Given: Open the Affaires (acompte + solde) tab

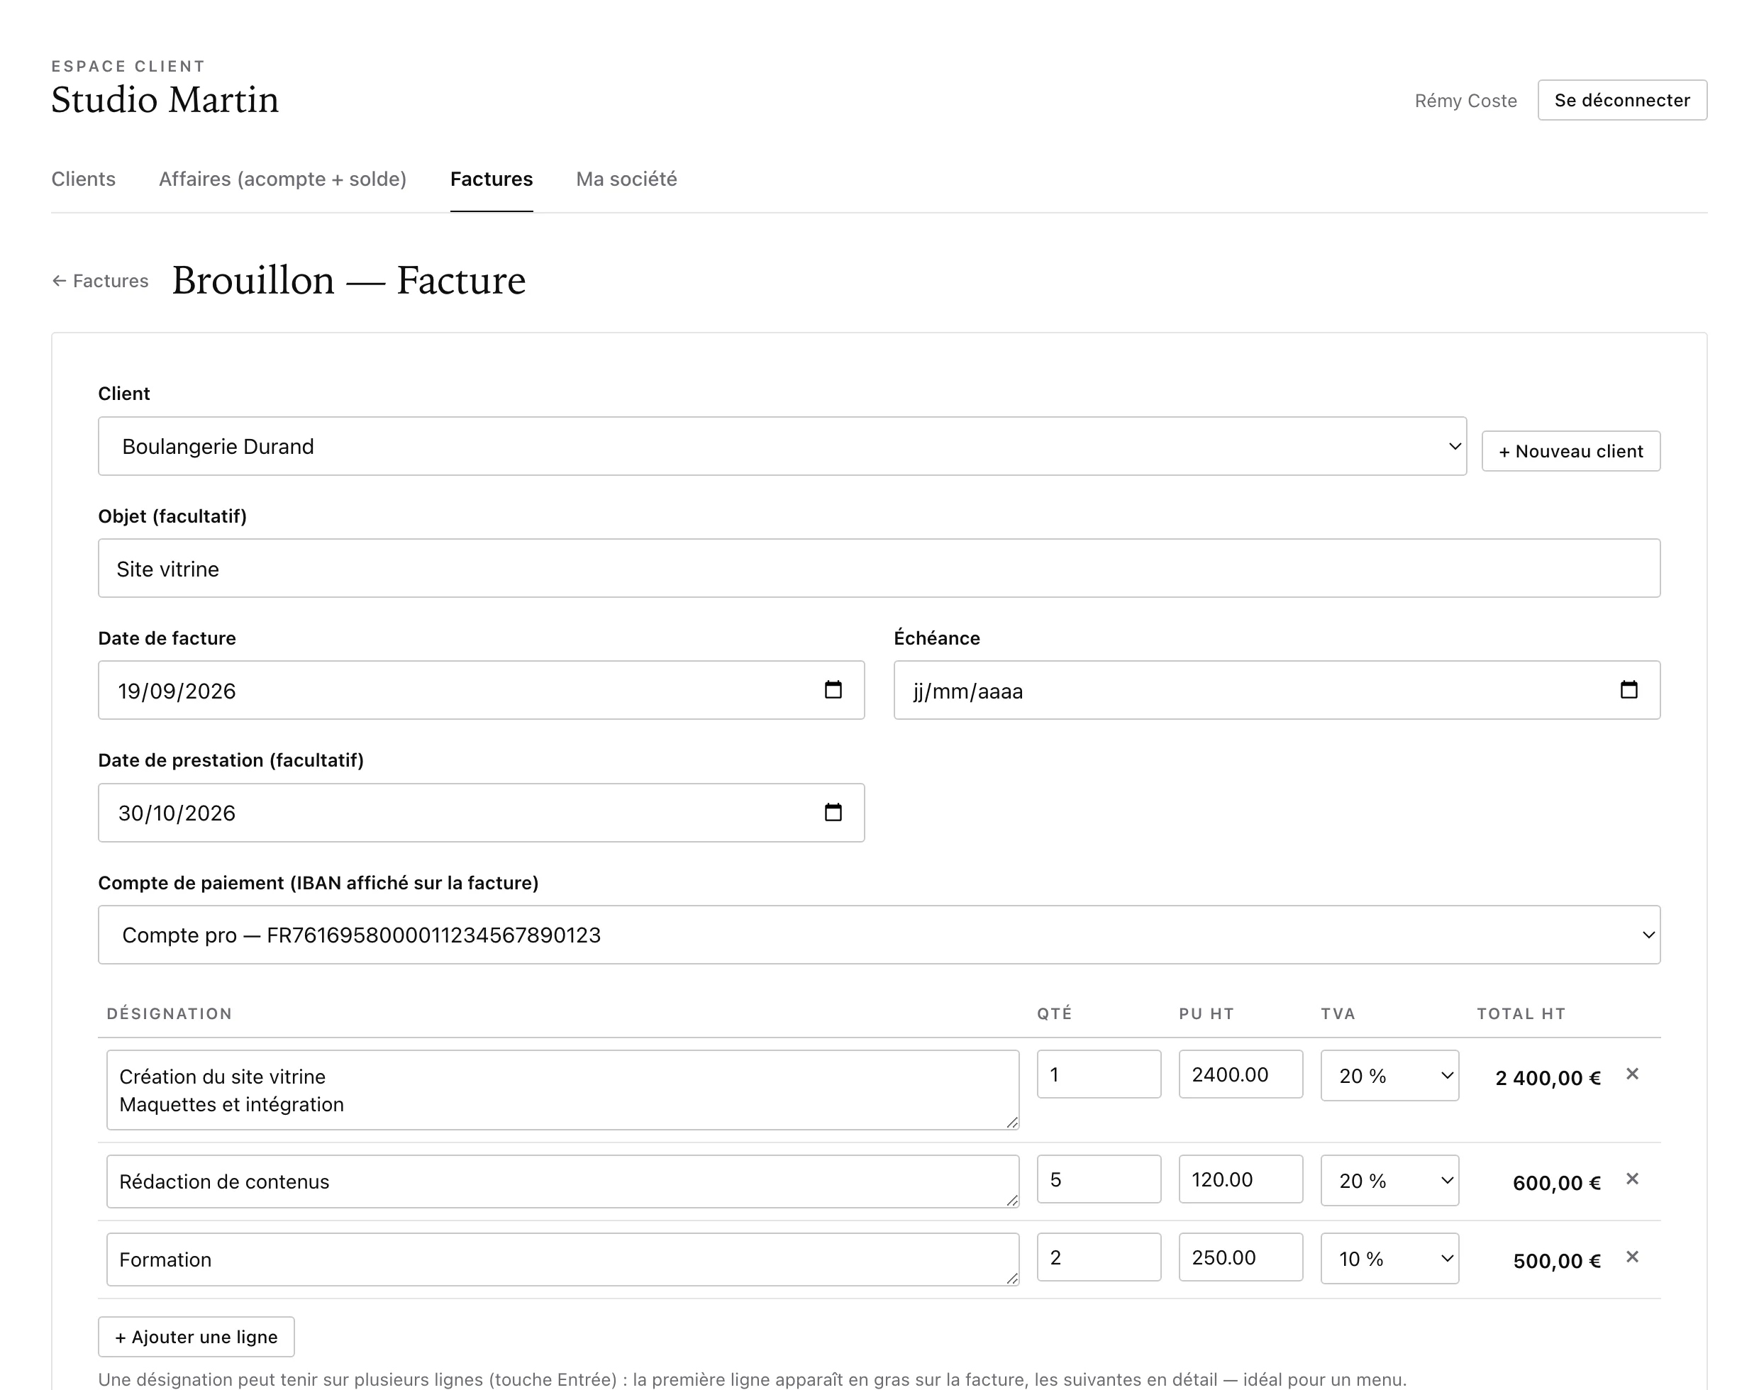Looking at the screenshot, I should (x=282, y=179).
